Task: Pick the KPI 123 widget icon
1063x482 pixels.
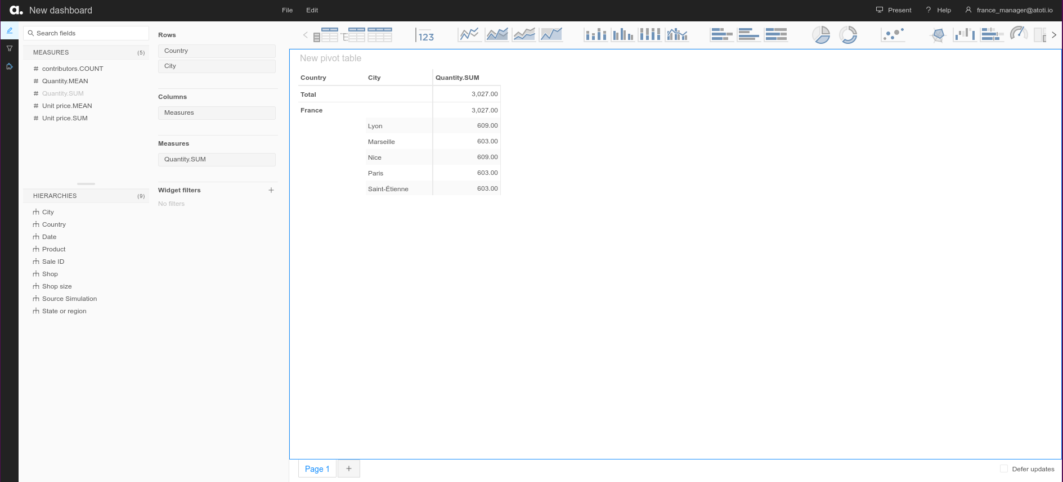Action: coord(425,35)
